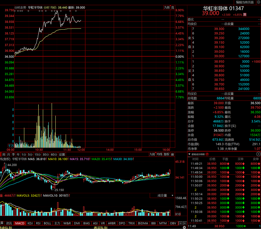Open queue panel gear settings at bottom
This screenshot has width=261, height=229.
[x=184, y=227]
